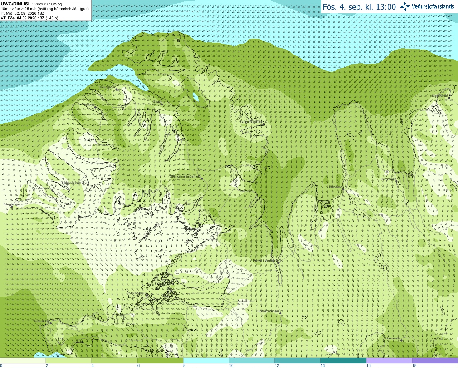This screenshot has height=368, width=458.
Task: Select the Blönduós station marker
Action: [343, 190]
